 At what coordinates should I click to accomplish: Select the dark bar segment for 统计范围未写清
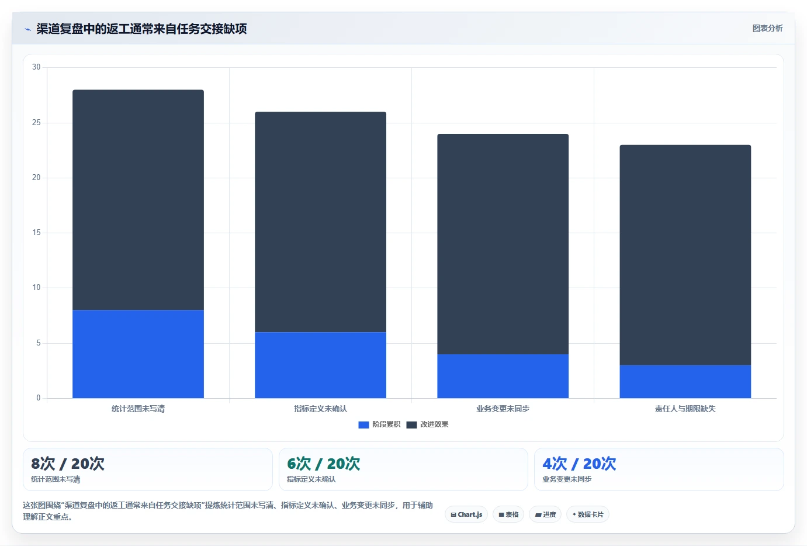click(x=138, y=200)
